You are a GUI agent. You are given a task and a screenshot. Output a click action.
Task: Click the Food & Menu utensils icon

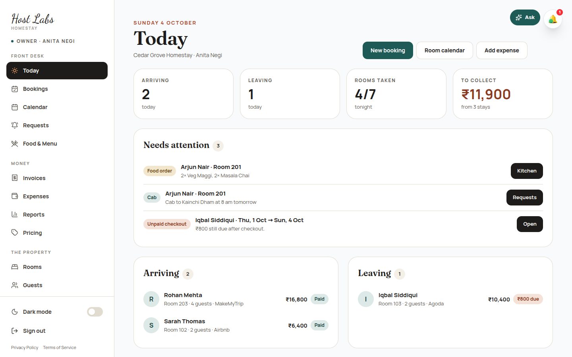click(15, 144)
